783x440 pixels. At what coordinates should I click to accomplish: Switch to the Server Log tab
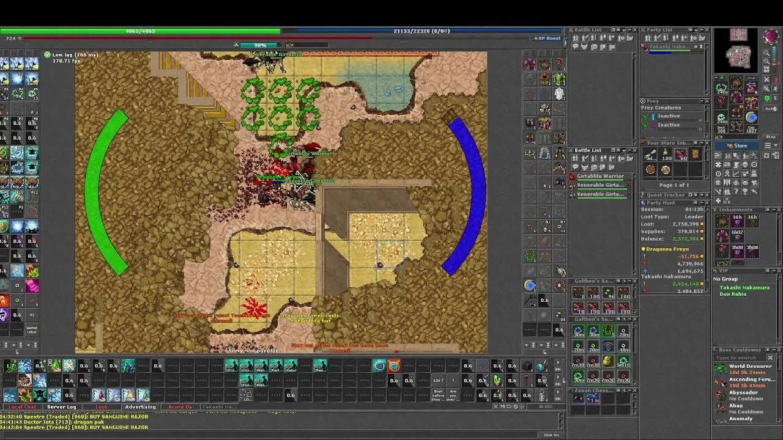click(x=62, y=407)
